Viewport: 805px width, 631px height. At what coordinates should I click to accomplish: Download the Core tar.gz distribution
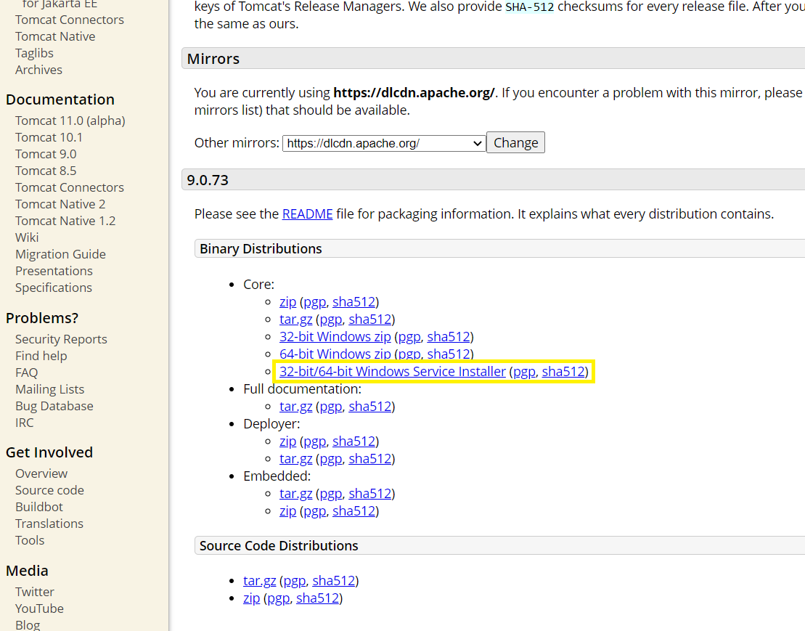coord(295,319)
